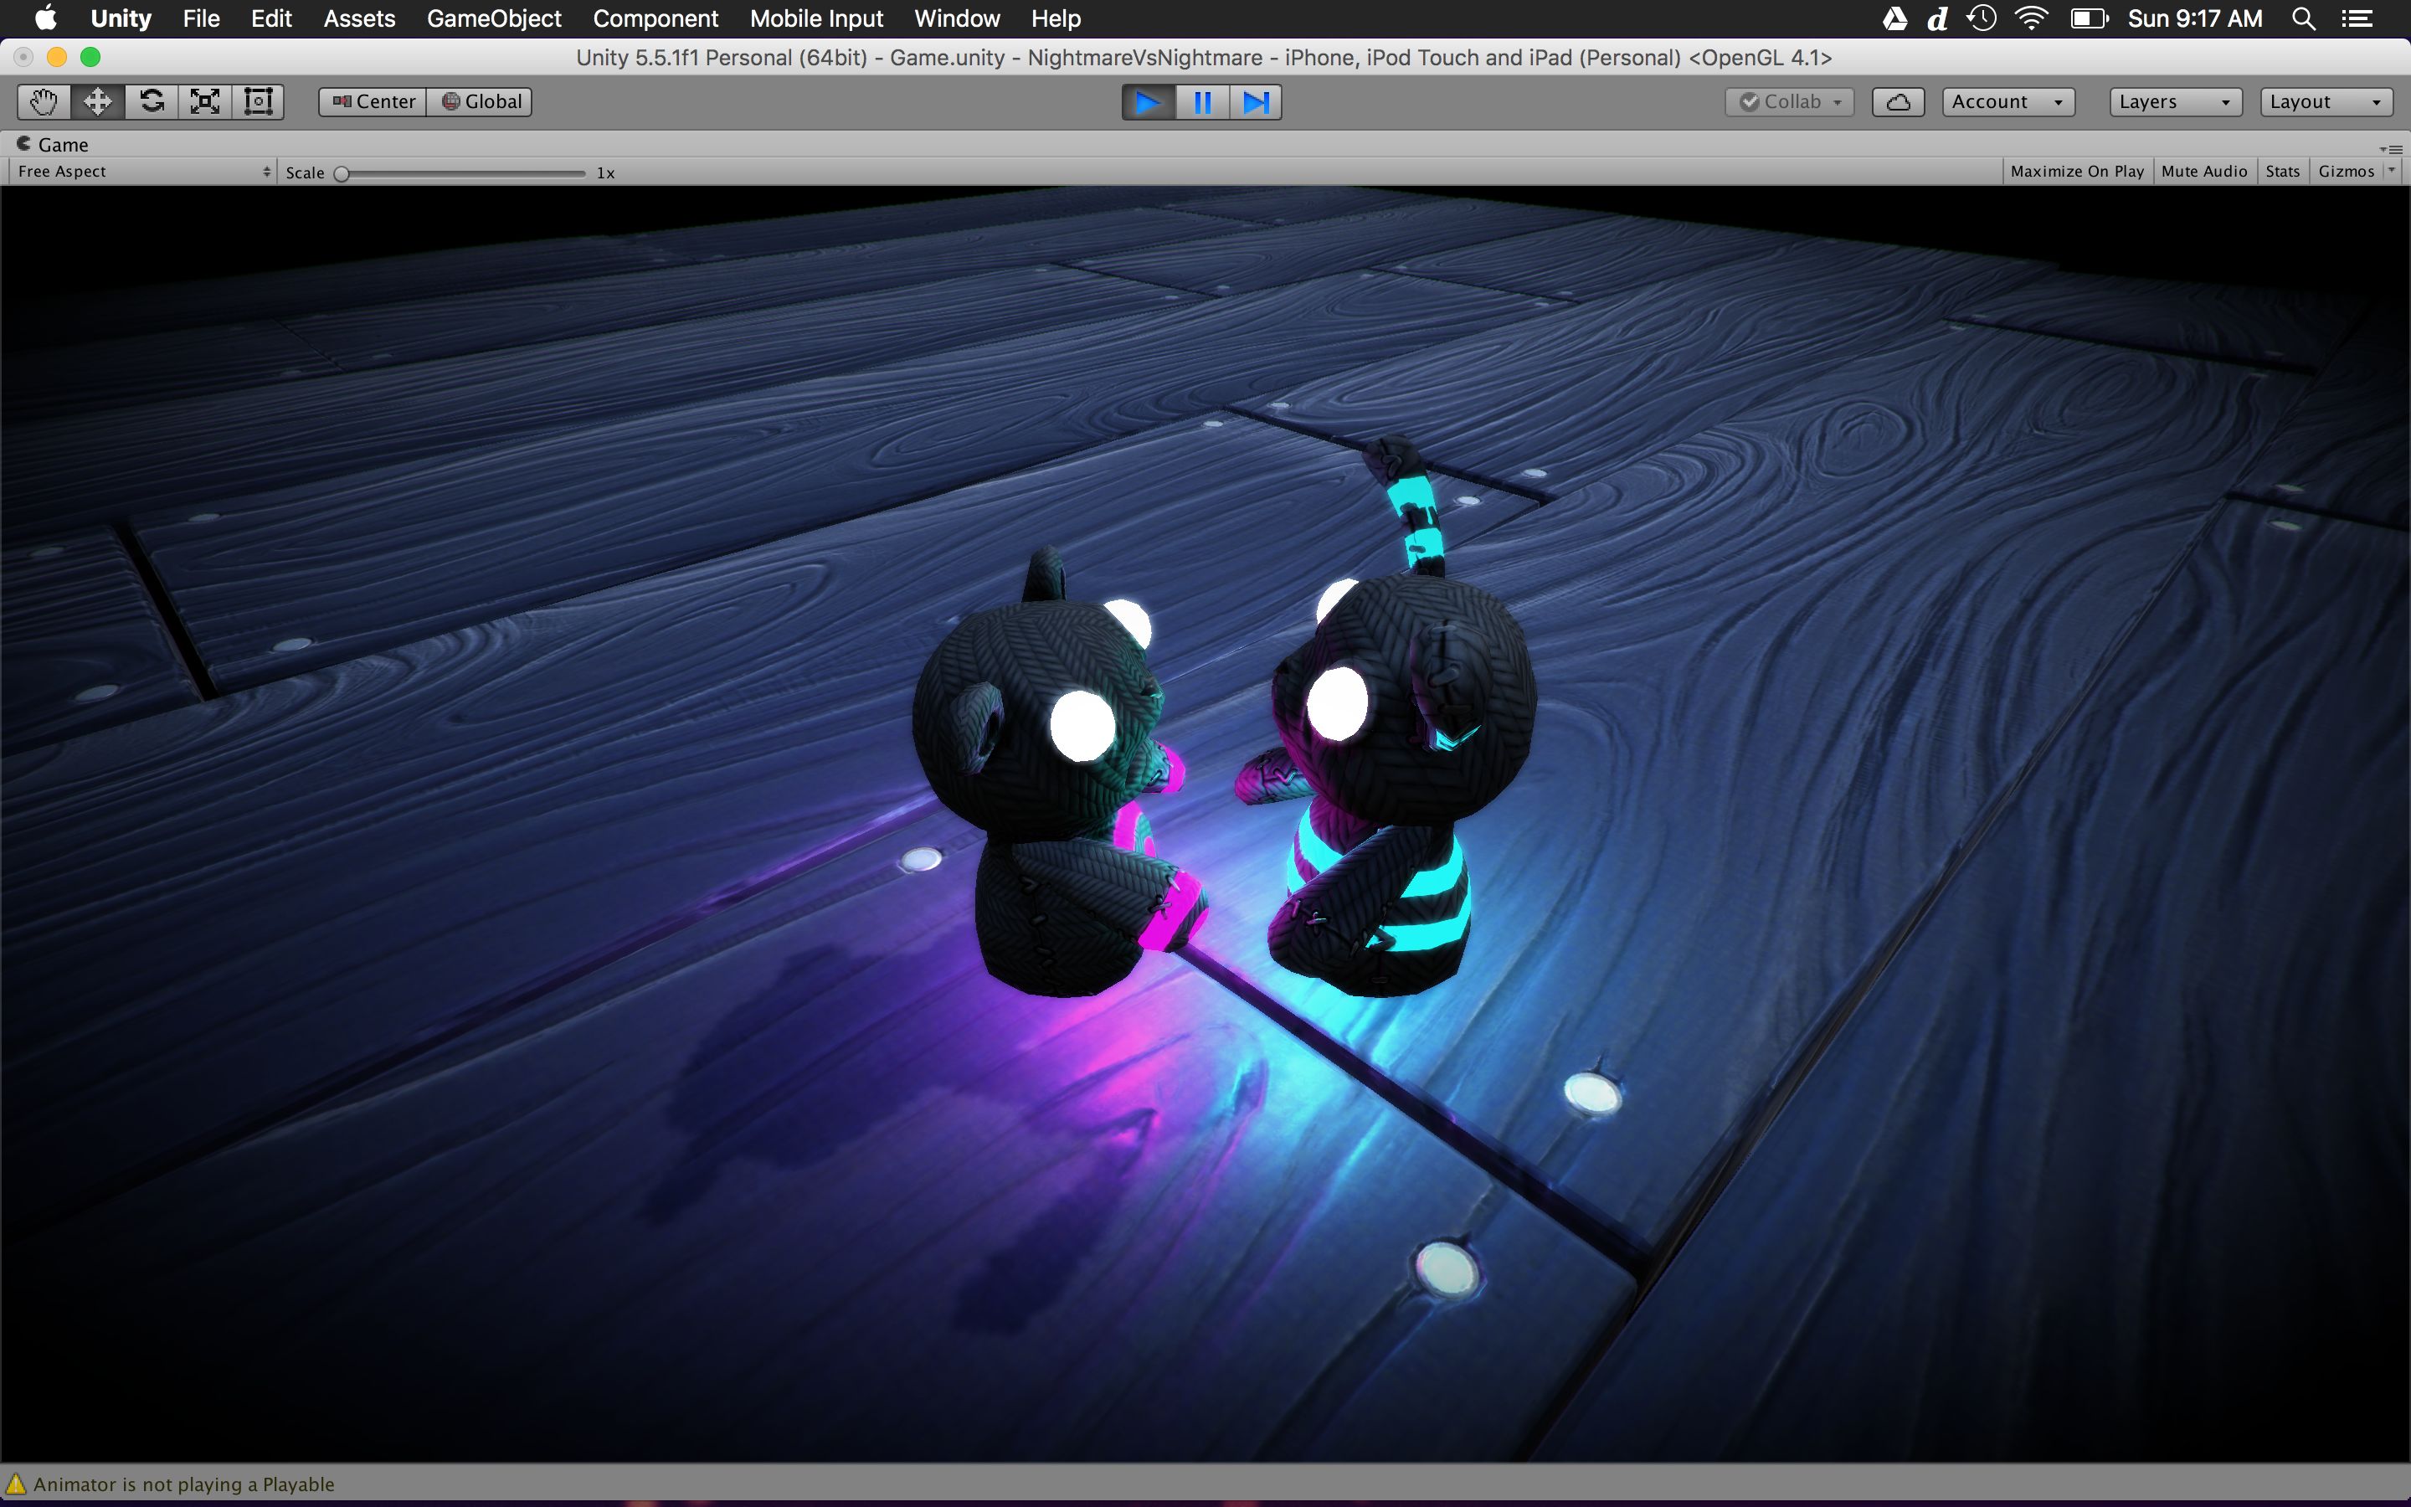This screenshot has height=1507, width=2411.
Task: Open the cloud services panel
Action: tap(1897, 101)
